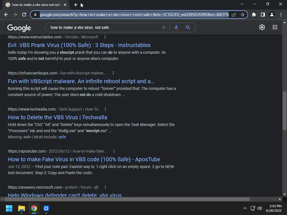287x215 pixels.
Task: Clear the search box with X
Action: tap(164, 27)
